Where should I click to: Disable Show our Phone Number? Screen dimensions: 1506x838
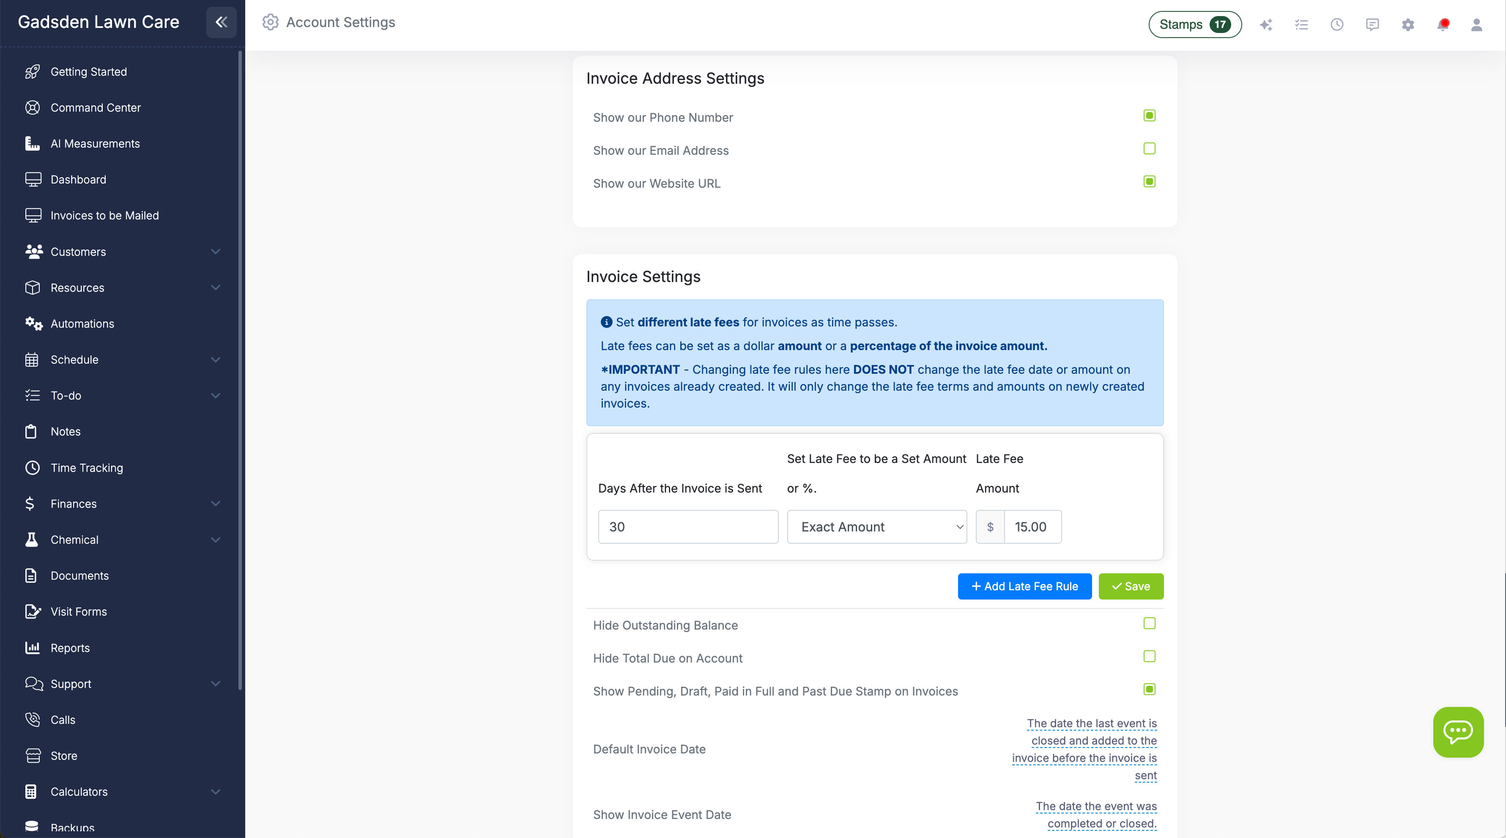(x=1149, y=115)
